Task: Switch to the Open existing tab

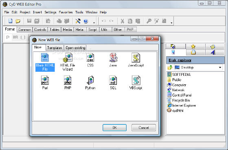Action: tap(75, 48)
